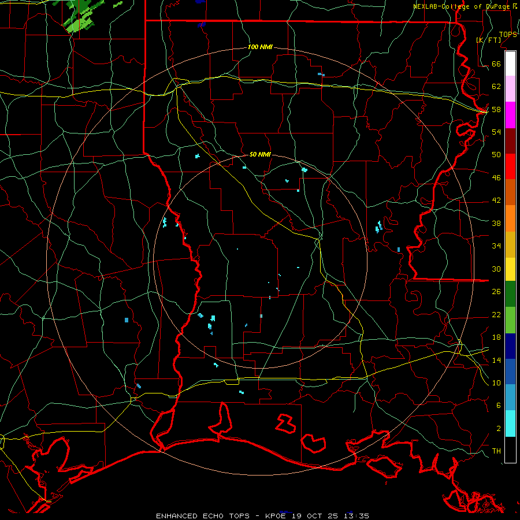Image resolution: width=520 pixels, height=520 pixels.
Task: Click the "10" scale label
Action: (x=496, y=383)
